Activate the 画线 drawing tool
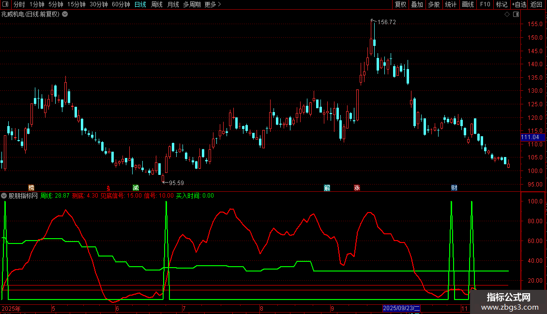 point(468,4)
